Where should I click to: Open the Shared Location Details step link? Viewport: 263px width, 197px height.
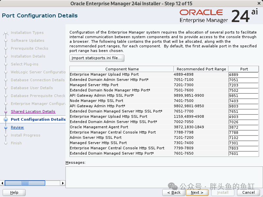tap(33, 111)
